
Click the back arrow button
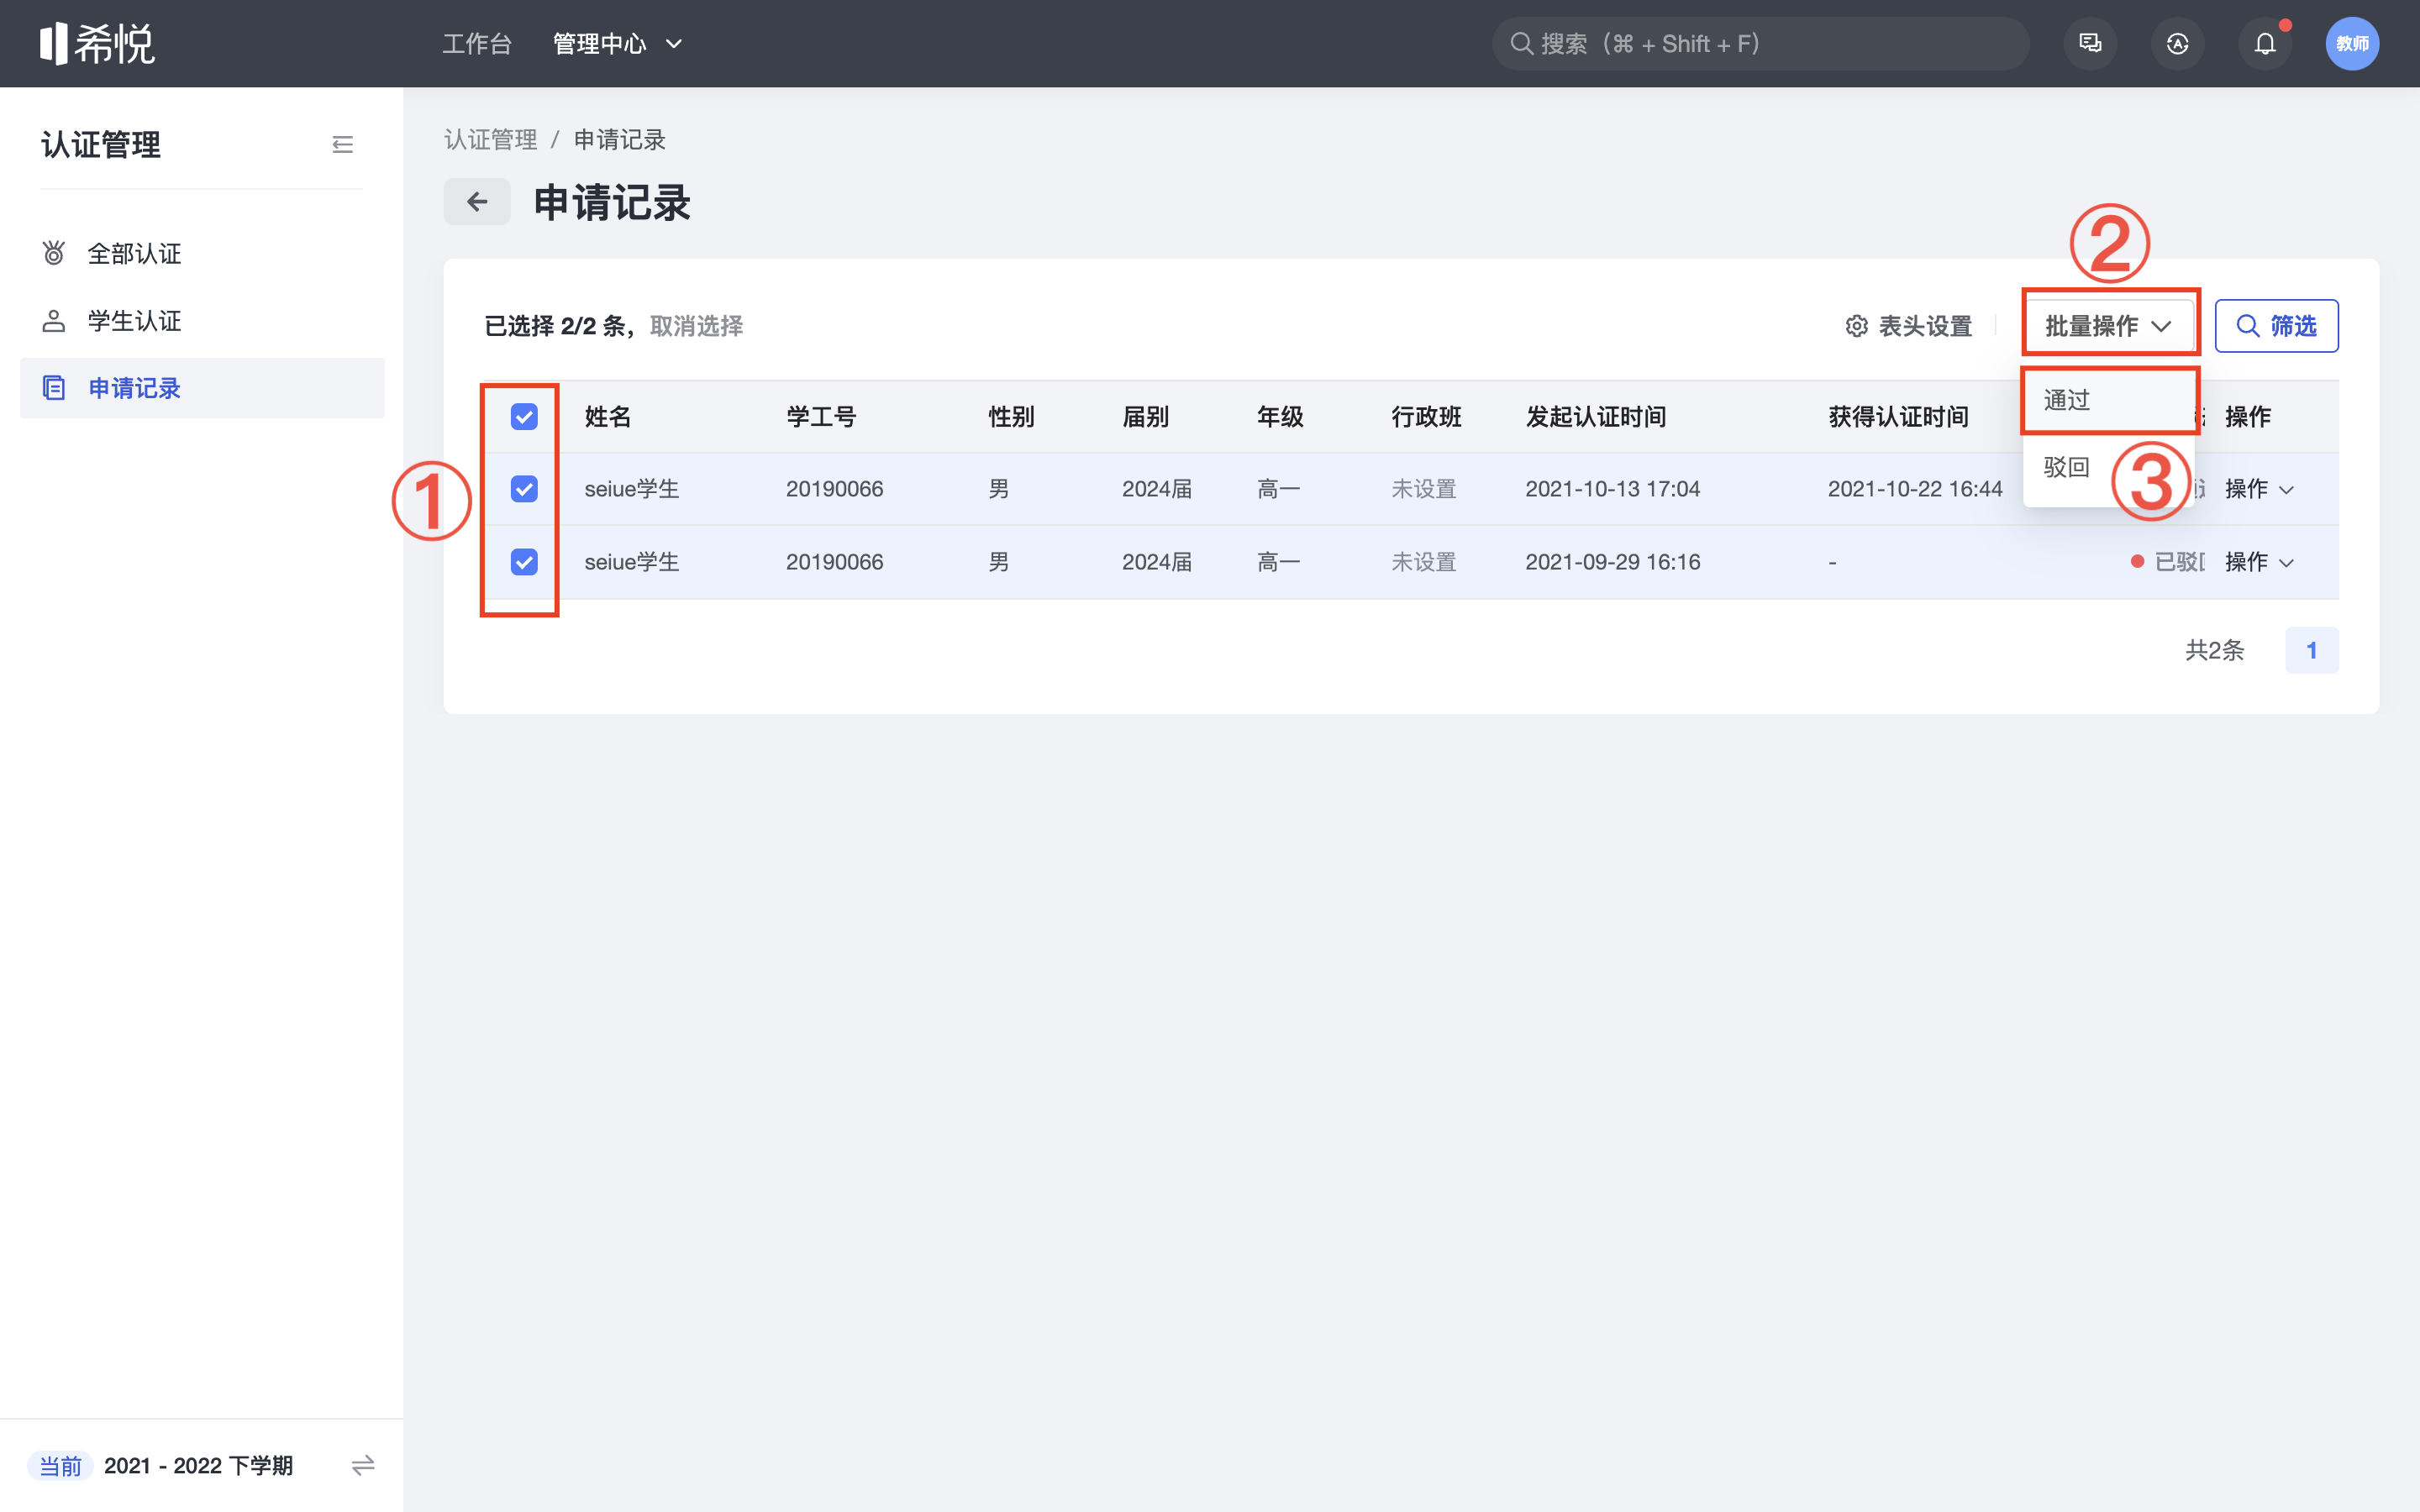tap(477, 202)
